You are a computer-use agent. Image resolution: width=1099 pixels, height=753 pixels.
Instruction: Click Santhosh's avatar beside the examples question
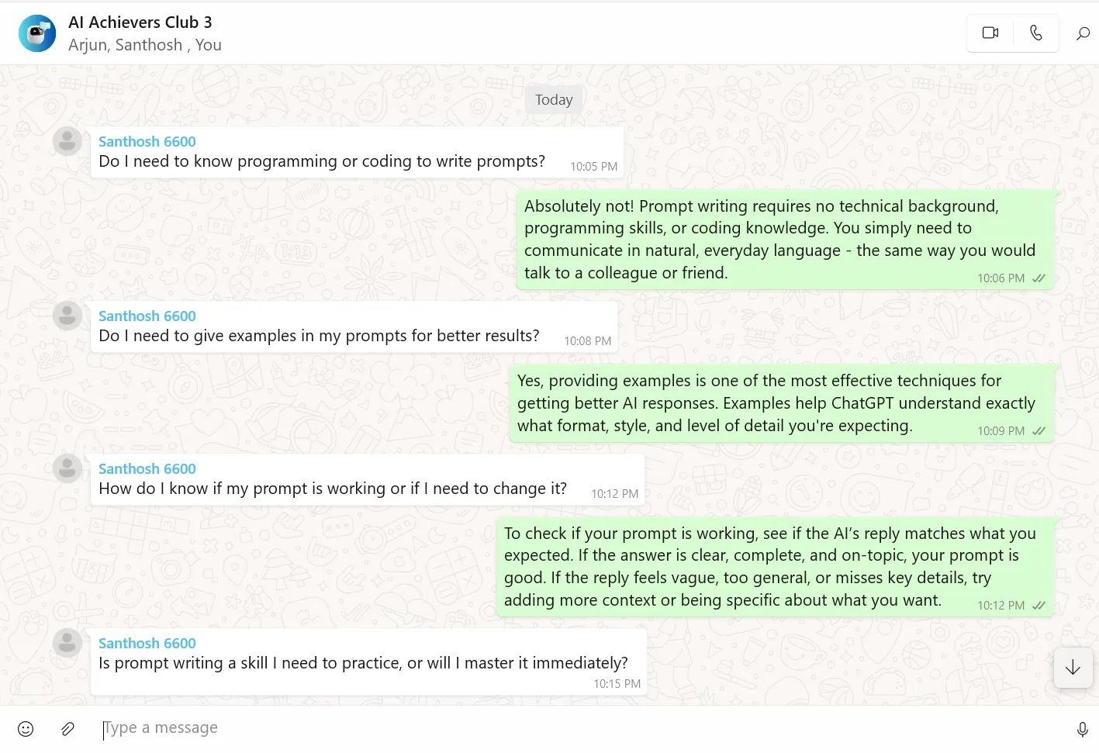pyautogui.click(x=67, y=316)
